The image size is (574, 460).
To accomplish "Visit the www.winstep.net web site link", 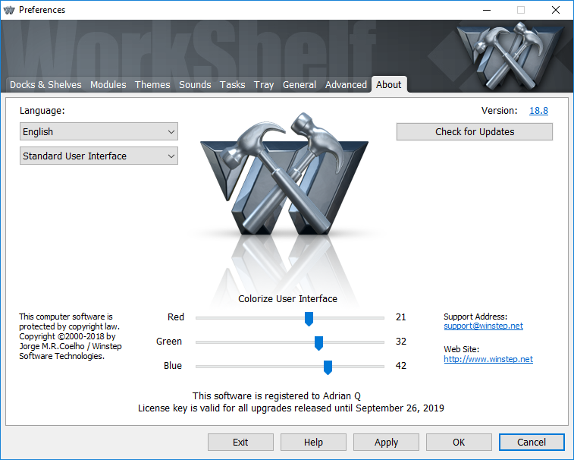I will click(488, 360).
